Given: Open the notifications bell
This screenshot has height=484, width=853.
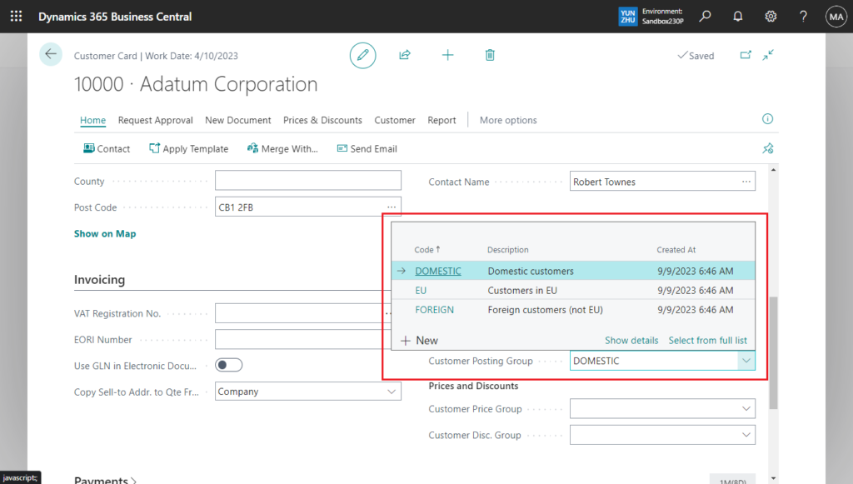Looking at the screenshot, I should point(738,17).
